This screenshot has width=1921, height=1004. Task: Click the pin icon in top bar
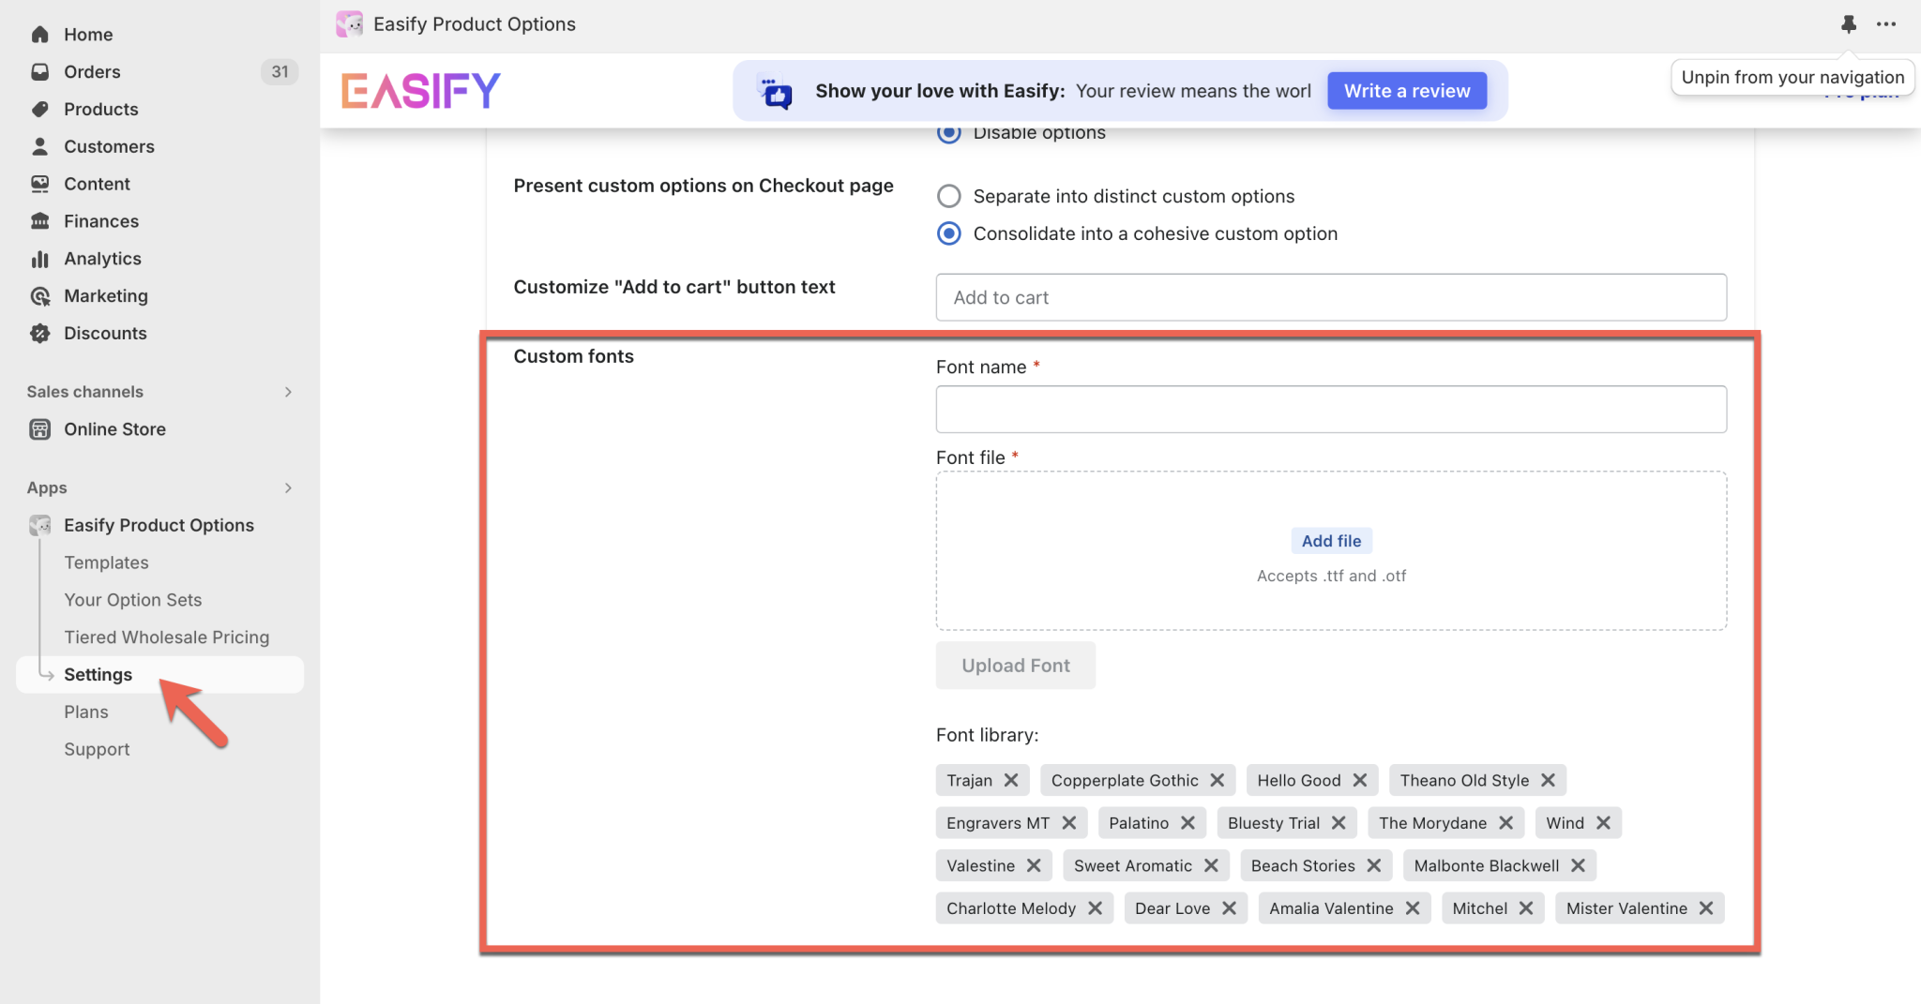click(1848, 24)
